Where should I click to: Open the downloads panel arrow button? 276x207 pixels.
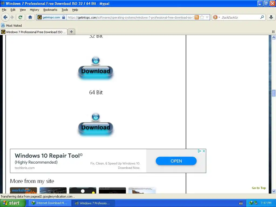point(271,17)
